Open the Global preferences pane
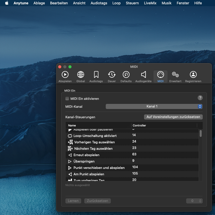The width and height of the screenshot is (215, 215). (x=81, y=77)
